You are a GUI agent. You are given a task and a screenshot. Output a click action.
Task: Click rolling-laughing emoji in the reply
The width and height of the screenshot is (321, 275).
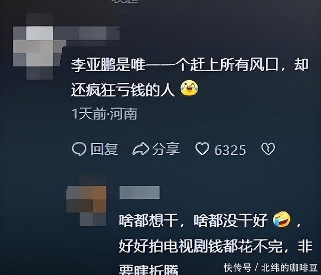(x=282, y=219)
